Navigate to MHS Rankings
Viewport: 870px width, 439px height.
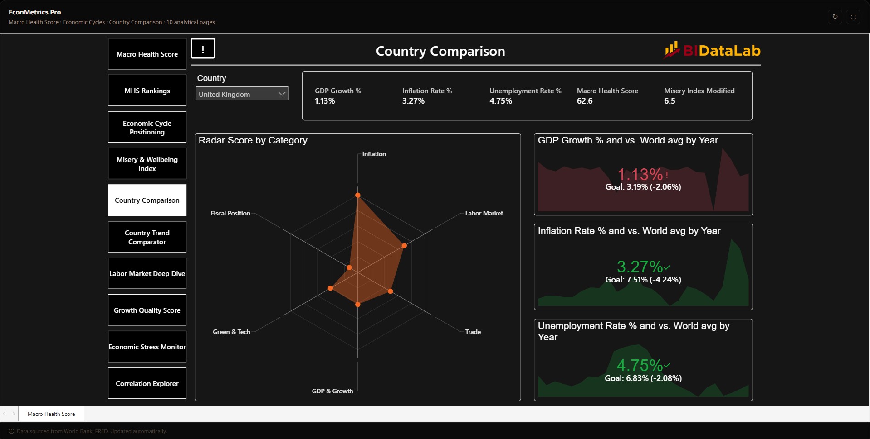[147, 91]
